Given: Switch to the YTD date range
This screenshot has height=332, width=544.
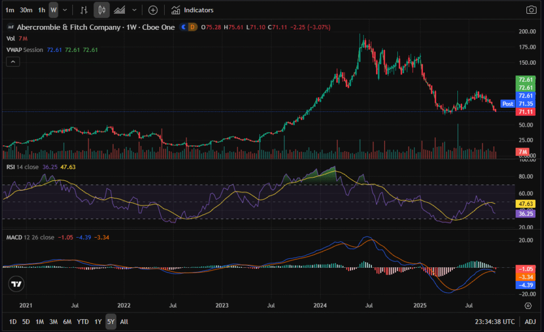Looking at the screenshot, I should coord(83,321).
